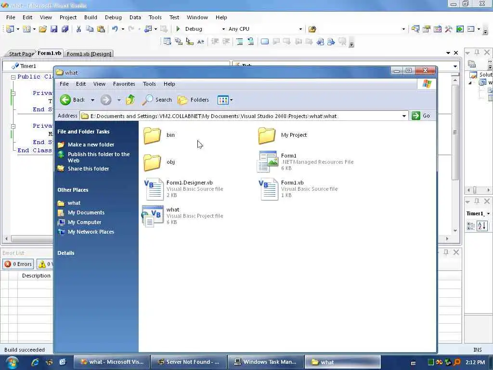Go to My Network Places link

click(x=91, y=232)
